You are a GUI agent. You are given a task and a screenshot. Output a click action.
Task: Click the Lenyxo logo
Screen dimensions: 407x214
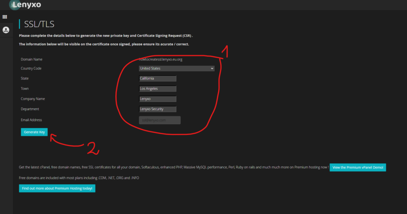pos(25,5)
